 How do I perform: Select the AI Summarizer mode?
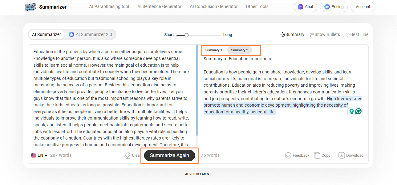pyautogui.click(x=47, y=34)
